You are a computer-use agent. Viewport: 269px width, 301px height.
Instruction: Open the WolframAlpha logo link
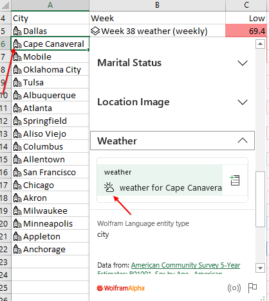120,288
